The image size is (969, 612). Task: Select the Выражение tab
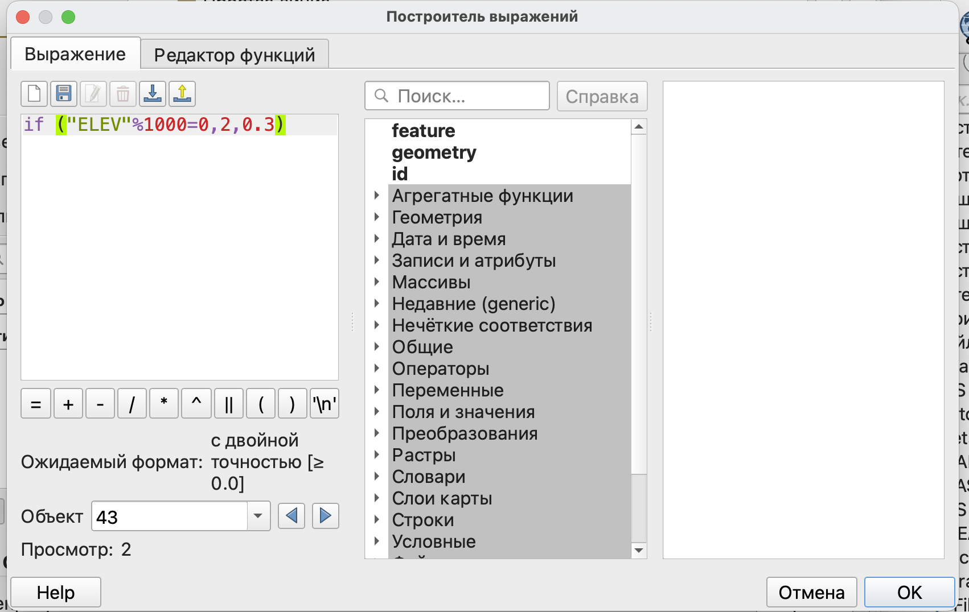[75, 54]
